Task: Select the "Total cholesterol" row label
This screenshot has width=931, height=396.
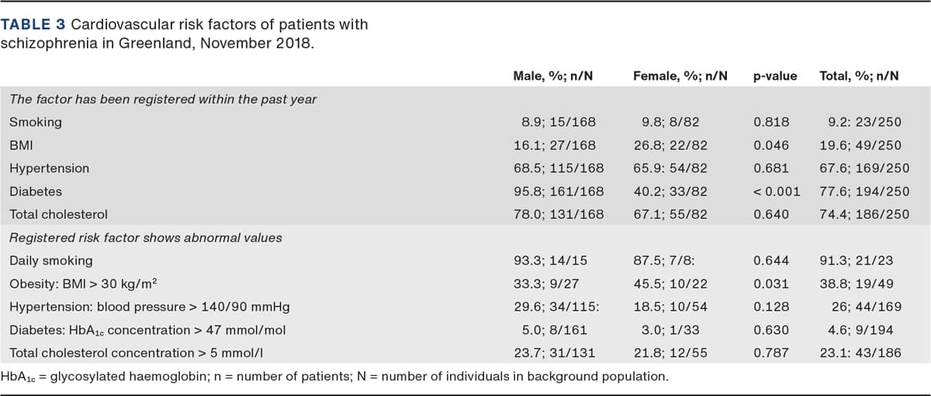Action: pos(58,214)
